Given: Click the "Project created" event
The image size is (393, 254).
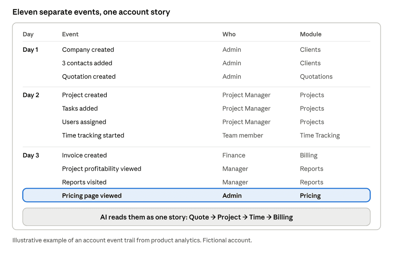Looking at the screenshot, I should [84, 95].
